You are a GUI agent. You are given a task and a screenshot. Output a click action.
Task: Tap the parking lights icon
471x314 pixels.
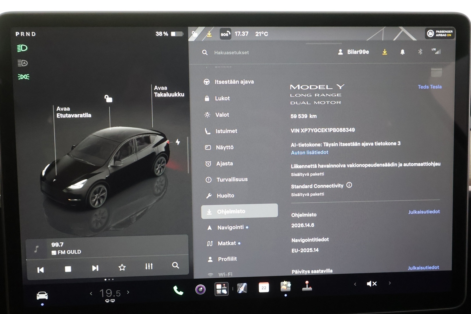[x=24, y=77]
